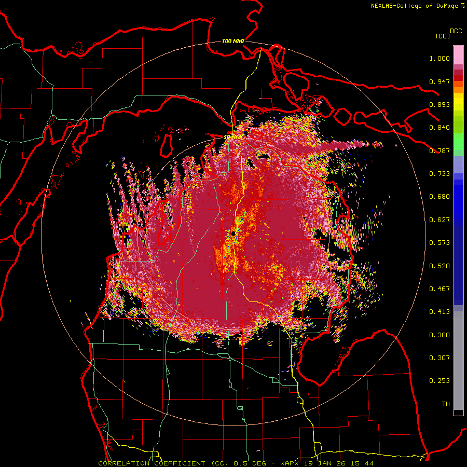Click the 50 NMI range ring label
Screen dimensions: 467x467
(233, 137)
